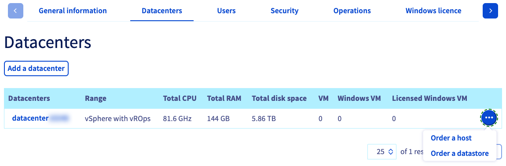The height and width of the screenshot is (166, 506).
Task: Open the 25 results-per-page dropdown
Action: click(382, 151)
